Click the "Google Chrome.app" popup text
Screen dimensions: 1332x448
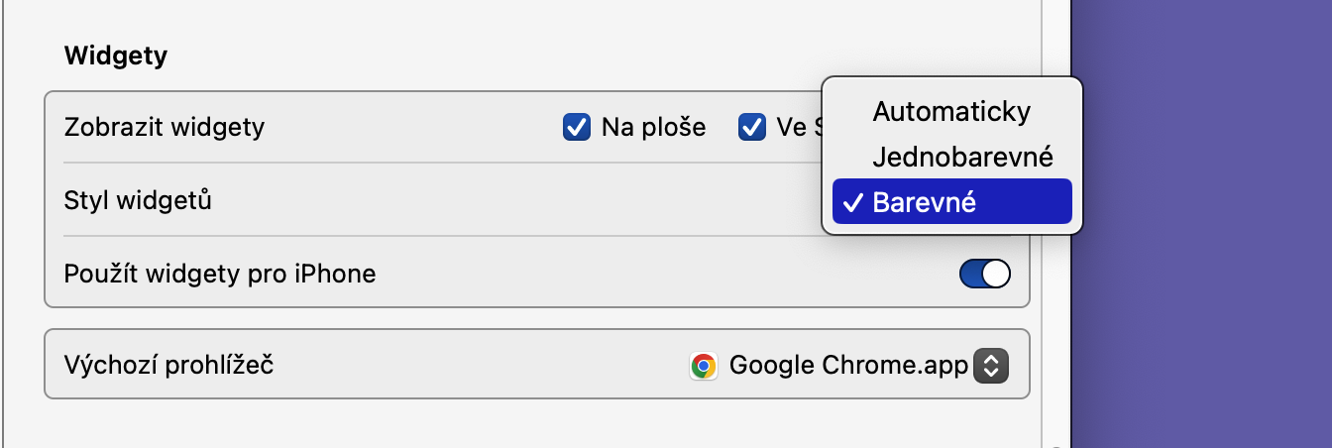point(847,366)
